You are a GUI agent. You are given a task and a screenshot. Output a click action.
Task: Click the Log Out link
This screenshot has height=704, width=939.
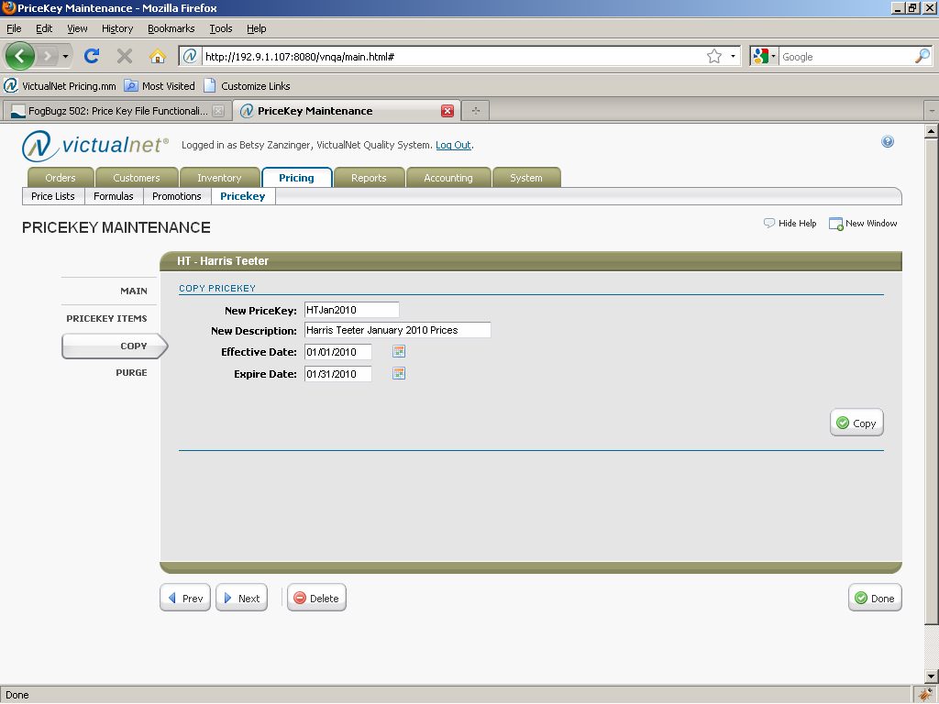point(453,145)
